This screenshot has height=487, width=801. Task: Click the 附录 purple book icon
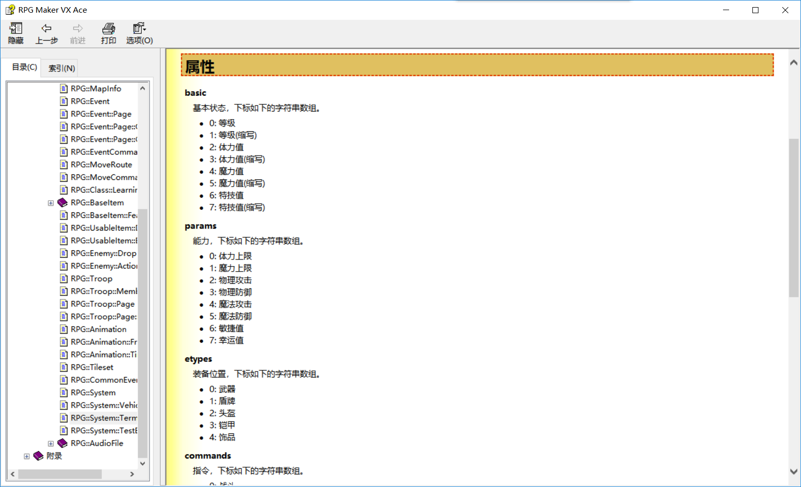click(x=38, y=456)
